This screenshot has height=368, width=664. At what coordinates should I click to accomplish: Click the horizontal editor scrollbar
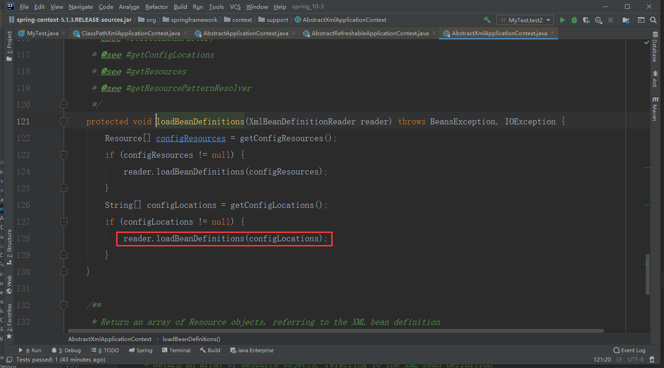pyautogui.click(x=336, y=331)
